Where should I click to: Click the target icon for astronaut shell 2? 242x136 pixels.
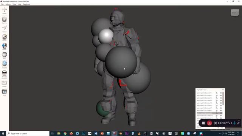[217, 96]
